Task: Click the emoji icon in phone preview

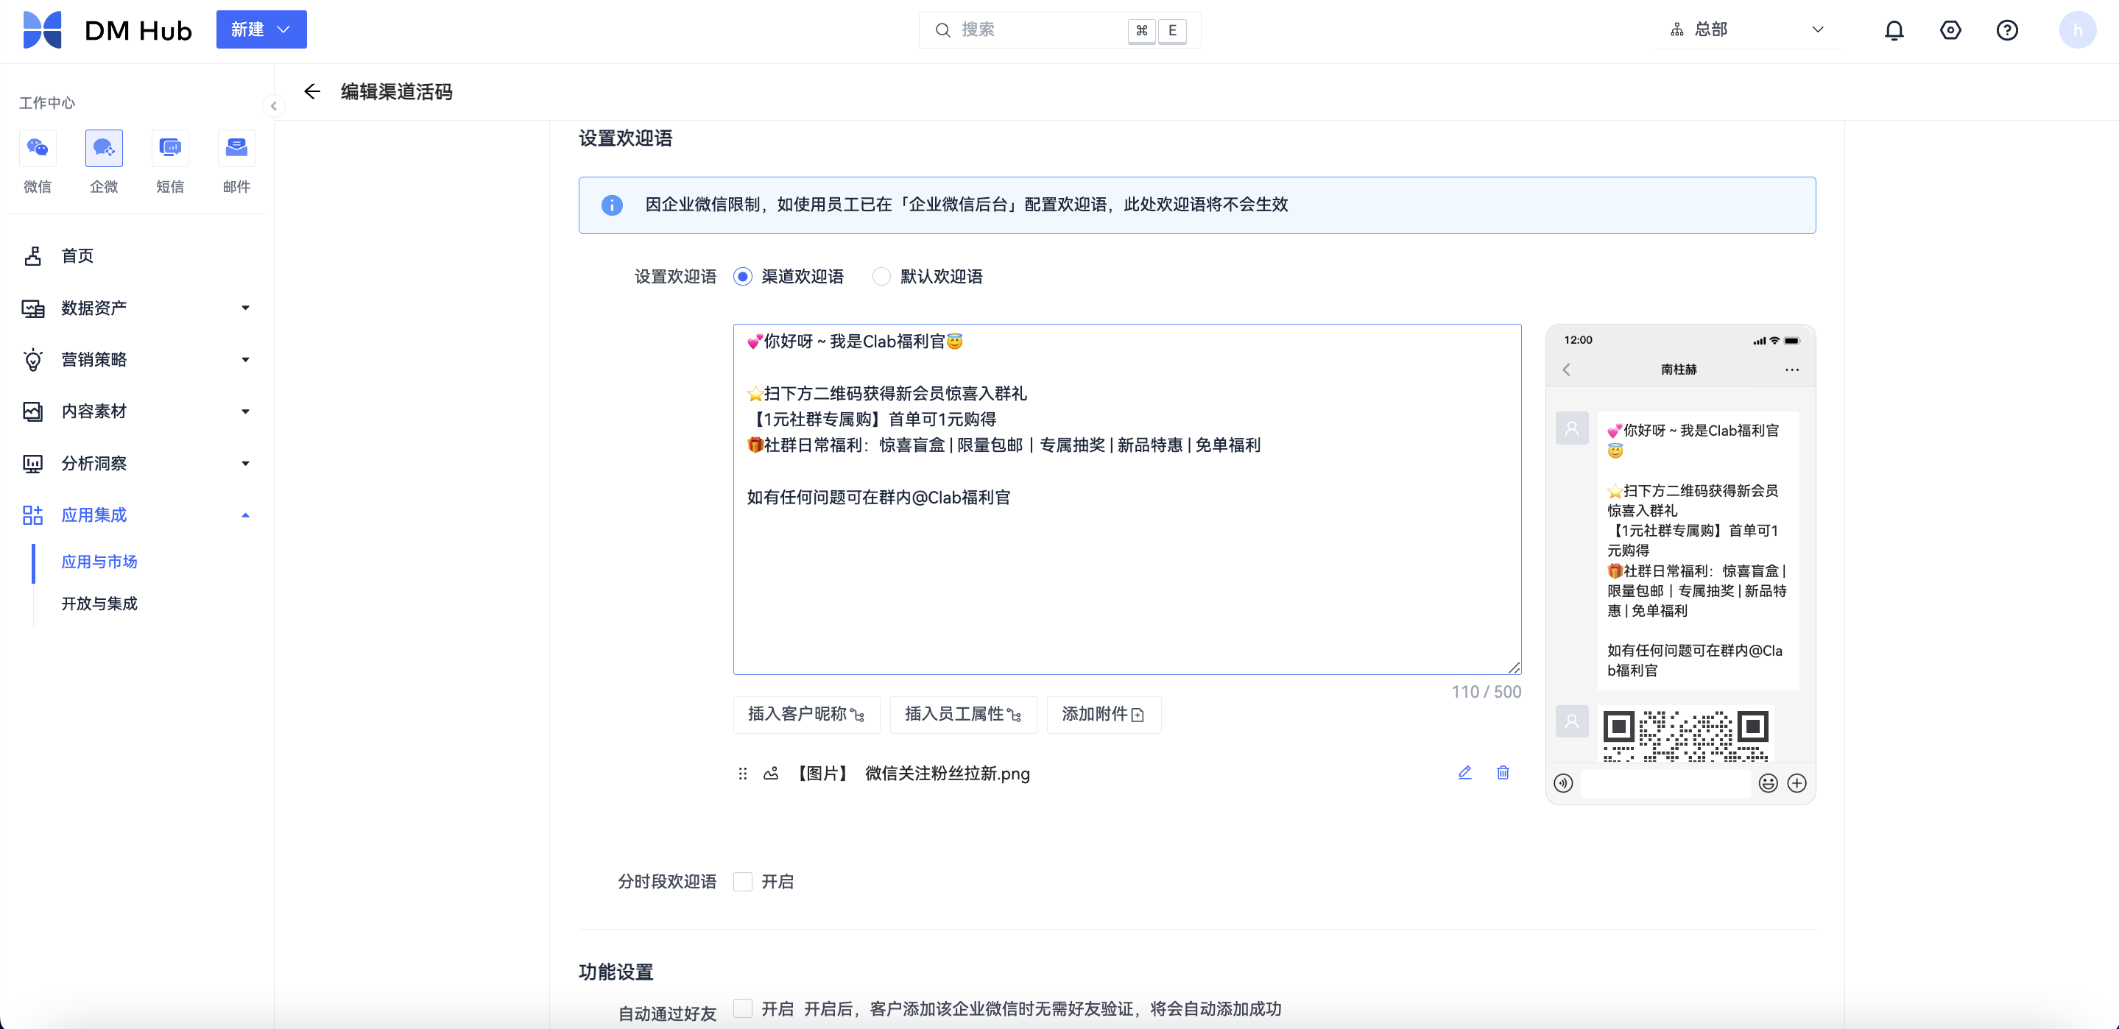Action: [x=1769, y=783]
